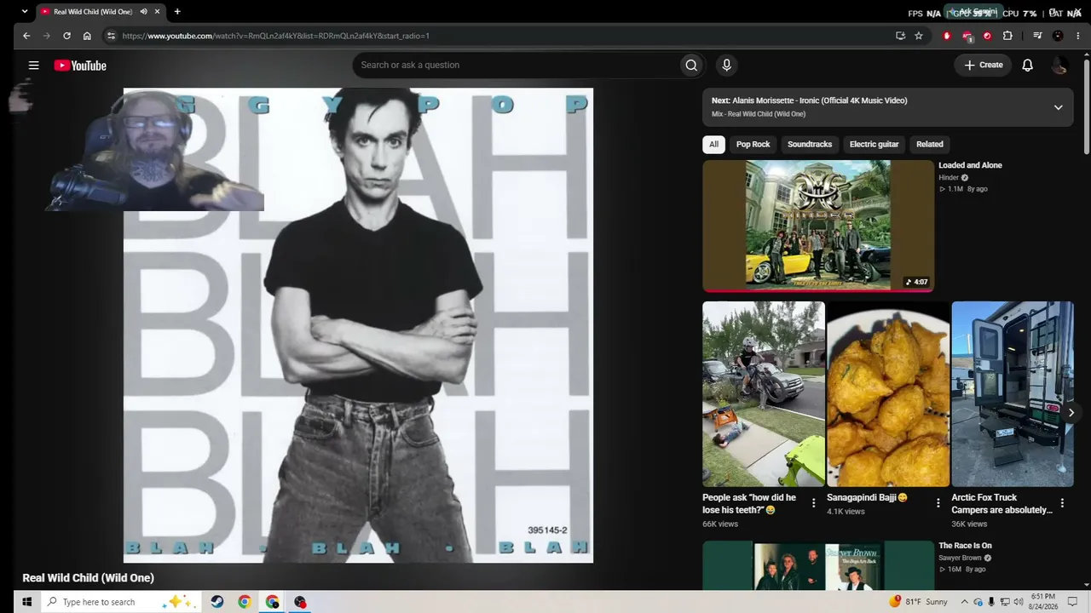Screen dimensions: 1091x613
Task: Open the weather widget showing 81°F Sunny
Action: [x=918, y=602]
